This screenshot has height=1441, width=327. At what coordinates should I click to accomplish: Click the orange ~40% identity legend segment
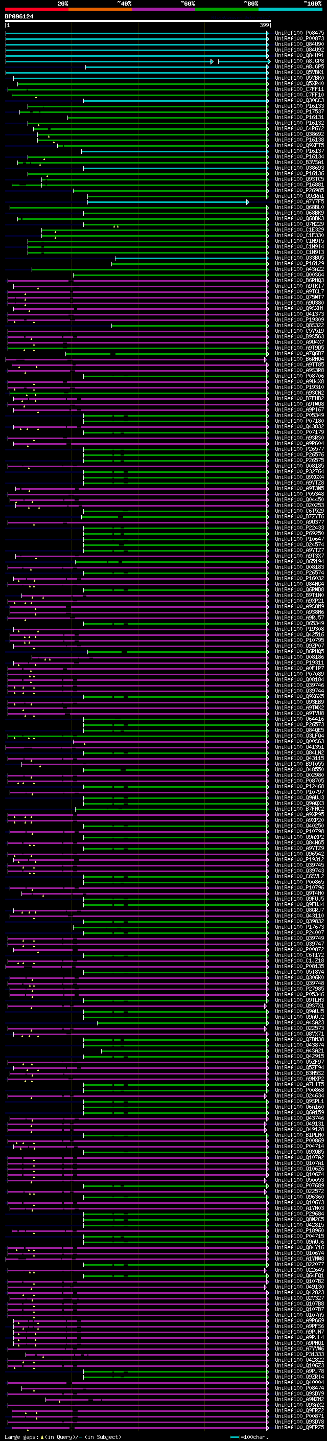[100, 9]
